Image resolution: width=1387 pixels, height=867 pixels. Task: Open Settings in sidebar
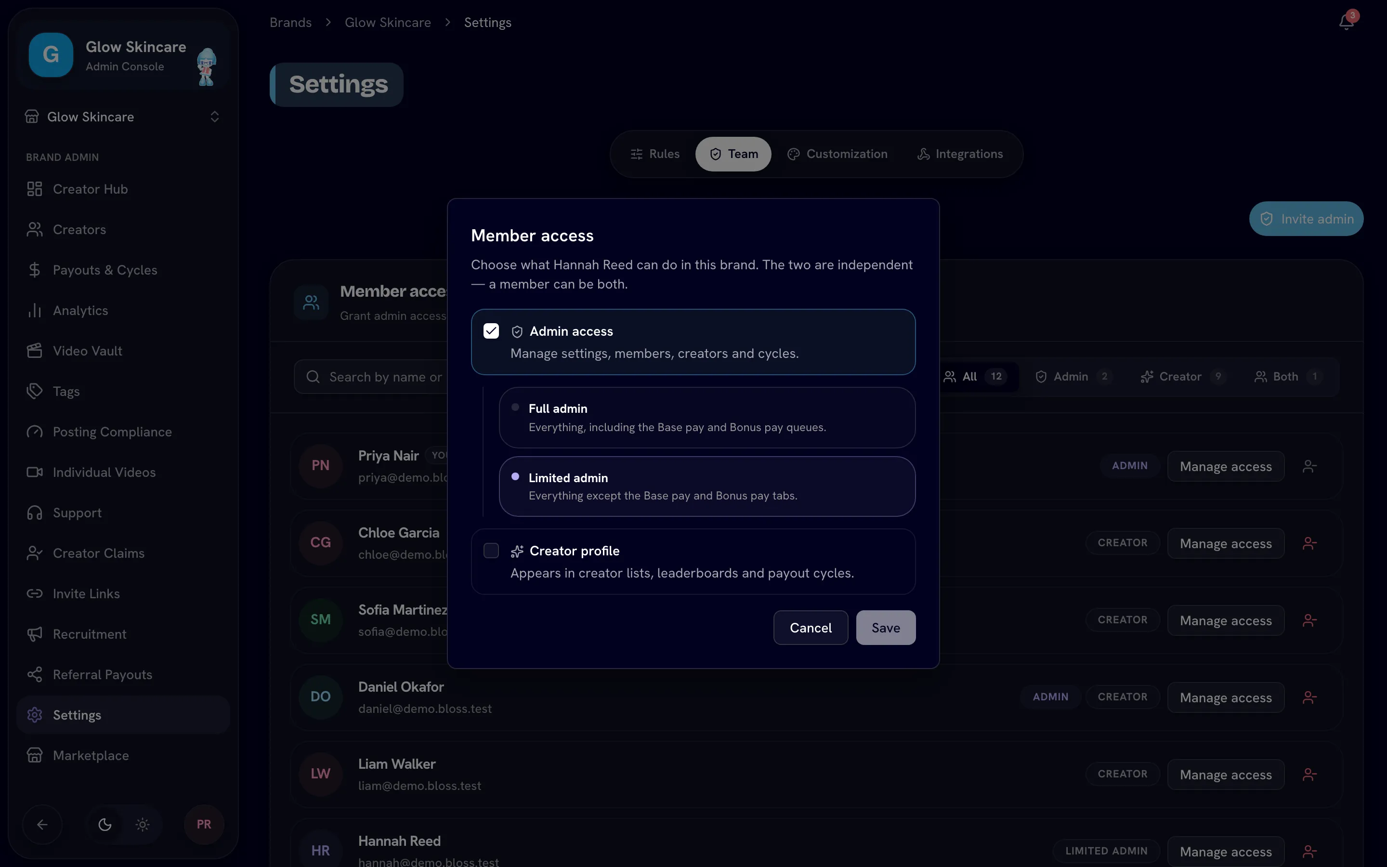[123, 715]
